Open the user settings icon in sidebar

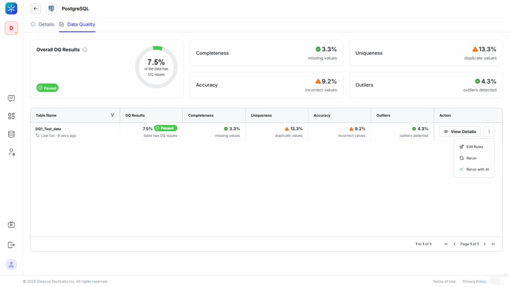tap(11, 152)
